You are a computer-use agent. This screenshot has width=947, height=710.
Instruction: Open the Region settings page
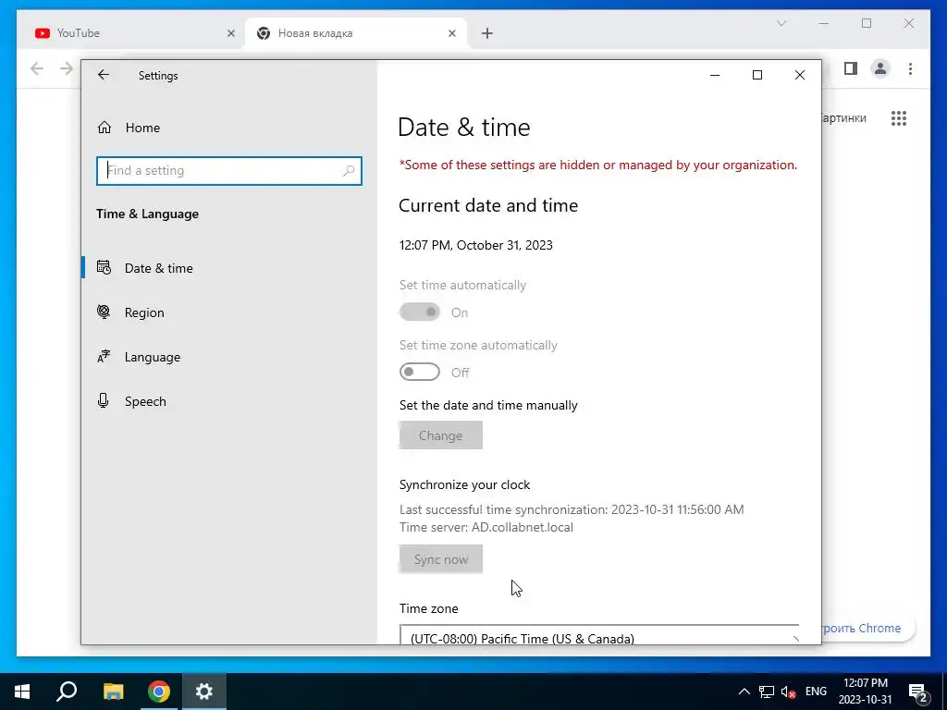point(144,312)
